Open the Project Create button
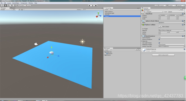Image resolution: width=186 pixels, height=101 pixels. [x=107, y=50]
